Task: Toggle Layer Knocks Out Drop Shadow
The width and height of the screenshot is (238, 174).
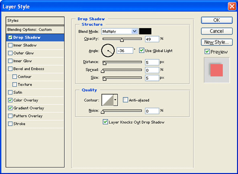Action: (105, 122)
